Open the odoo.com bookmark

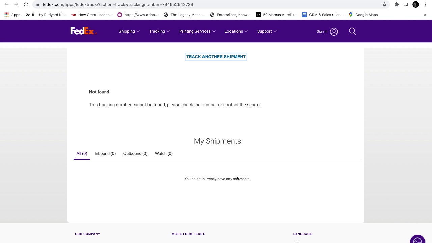137,15
